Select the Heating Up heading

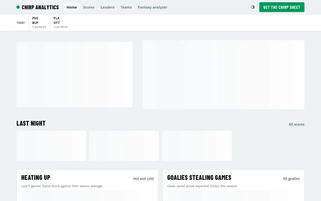(x=36, y=177)
